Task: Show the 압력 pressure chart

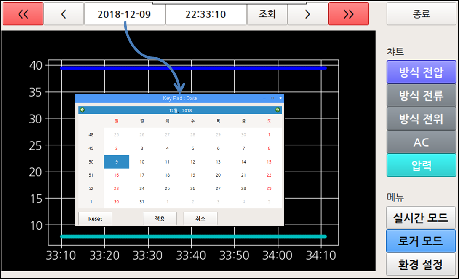Action: pyautogui.click(x=421, y=165)
